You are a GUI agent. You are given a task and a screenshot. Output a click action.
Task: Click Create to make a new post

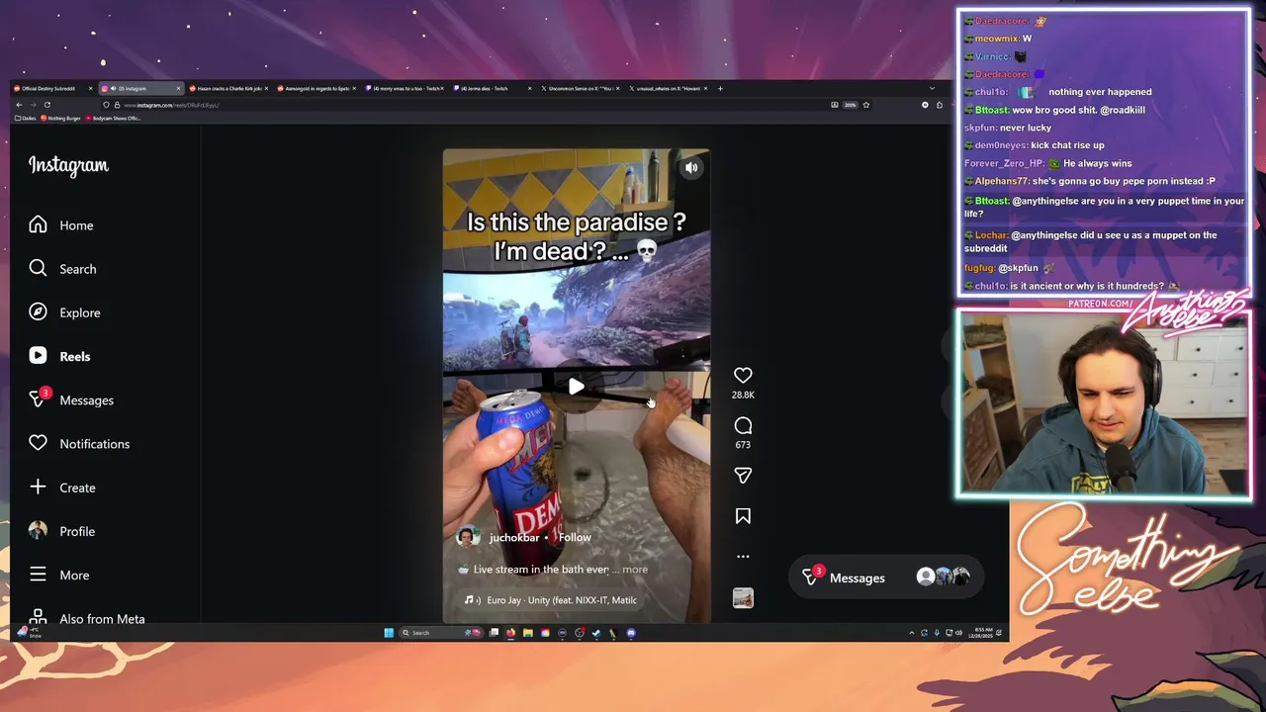(x=62, y=488)
